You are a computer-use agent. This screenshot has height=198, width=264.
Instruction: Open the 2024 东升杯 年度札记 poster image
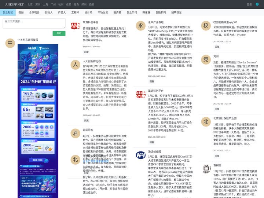[x=38, y=121]
